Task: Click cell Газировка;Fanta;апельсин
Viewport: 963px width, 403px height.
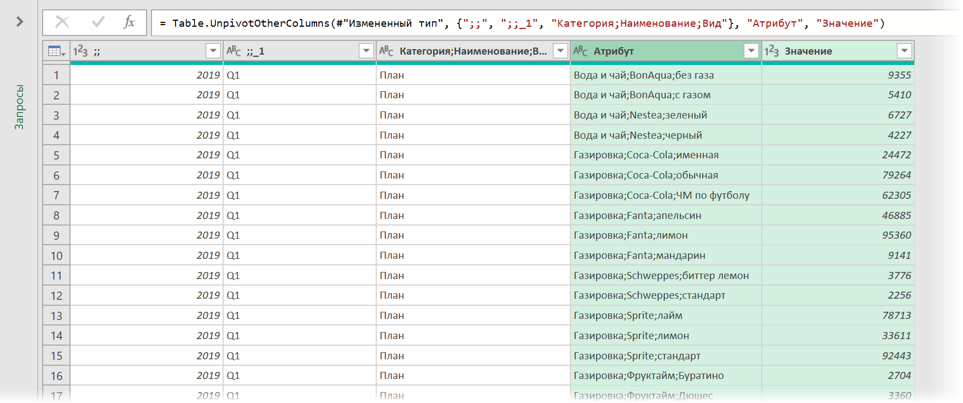Action: (666, 215)
